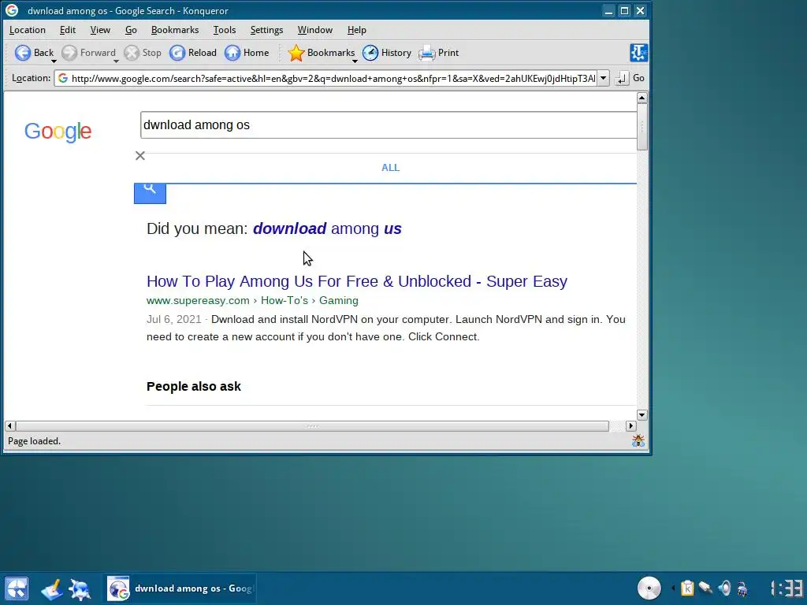807x605 pixels.
Task: Open the Forward button history dropdown arrow
Action: (x=116, y=61)
